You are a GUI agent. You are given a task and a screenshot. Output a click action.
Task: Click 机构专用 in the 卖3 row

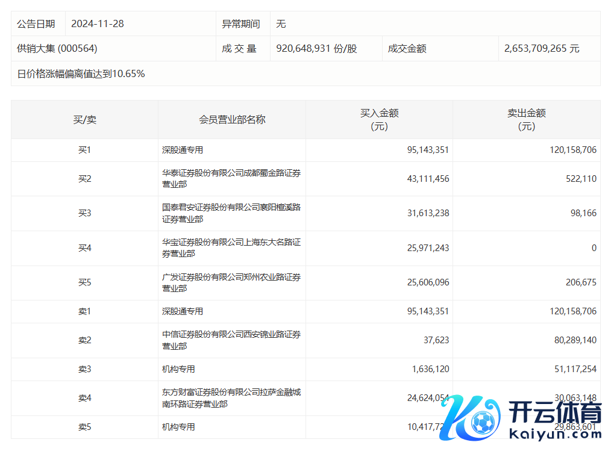tap(178, 369)
